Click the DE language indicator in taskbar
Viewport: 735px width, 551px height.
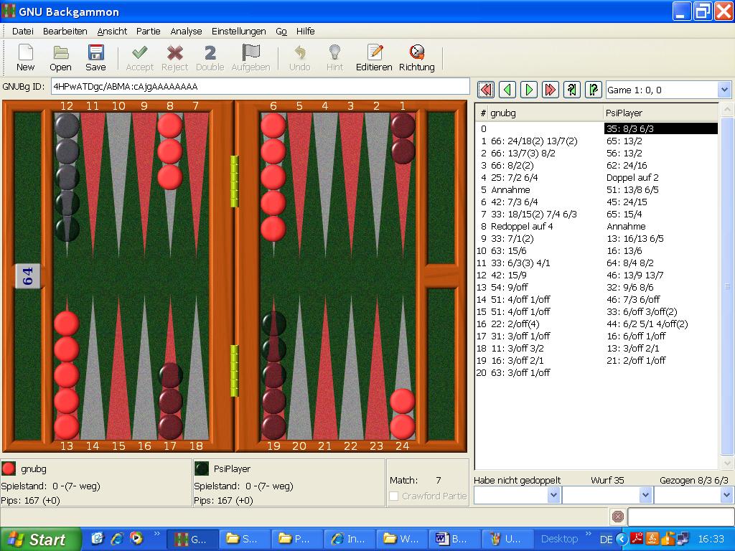click(606, 540)
